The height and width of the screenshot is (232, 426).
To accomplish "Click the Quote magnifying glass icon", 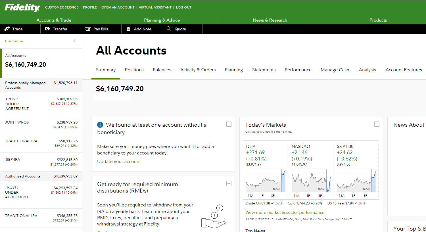I will [169, 29].
